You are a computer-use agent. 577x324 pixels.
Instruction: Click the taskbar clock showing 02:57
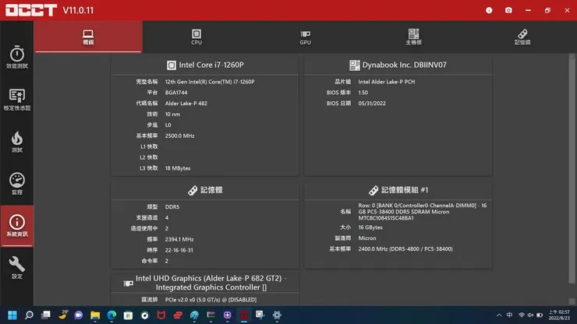559,315
